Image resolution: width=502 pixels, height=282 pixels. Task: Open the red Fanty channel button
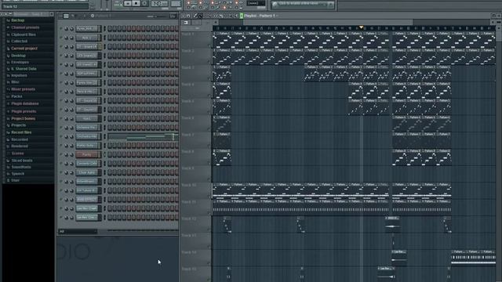coord(87,154)
